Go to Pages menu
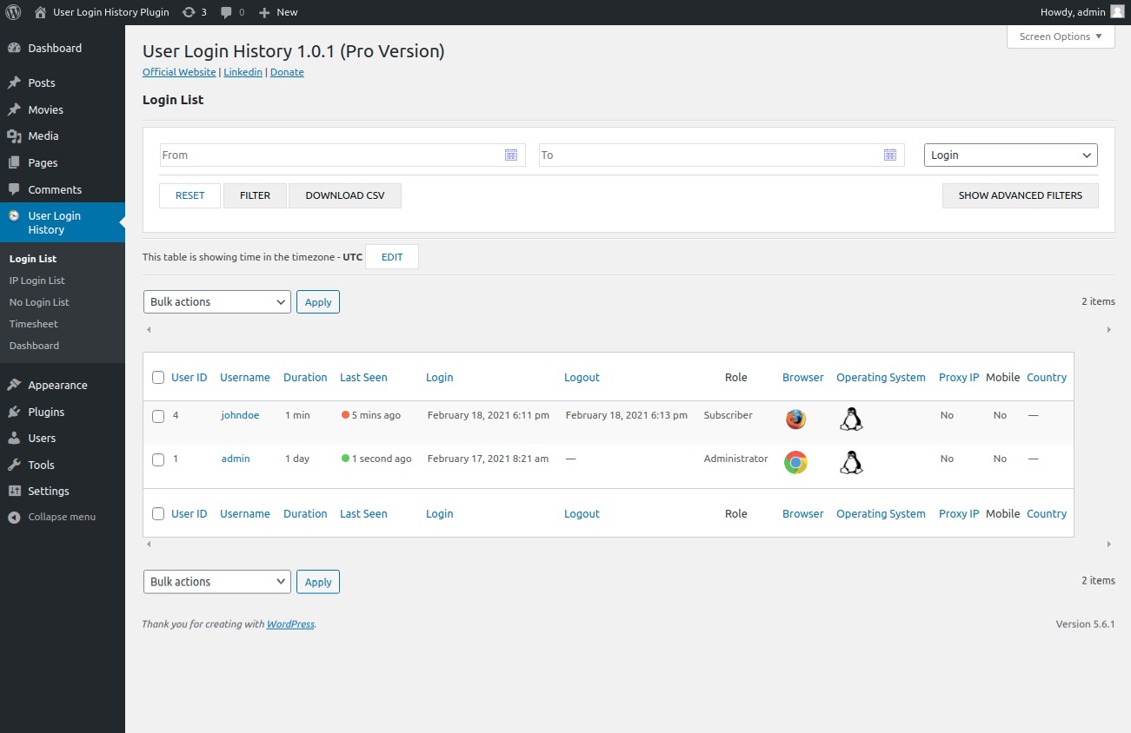Viewport: 1131px width, 733px height. coord(63,162)
